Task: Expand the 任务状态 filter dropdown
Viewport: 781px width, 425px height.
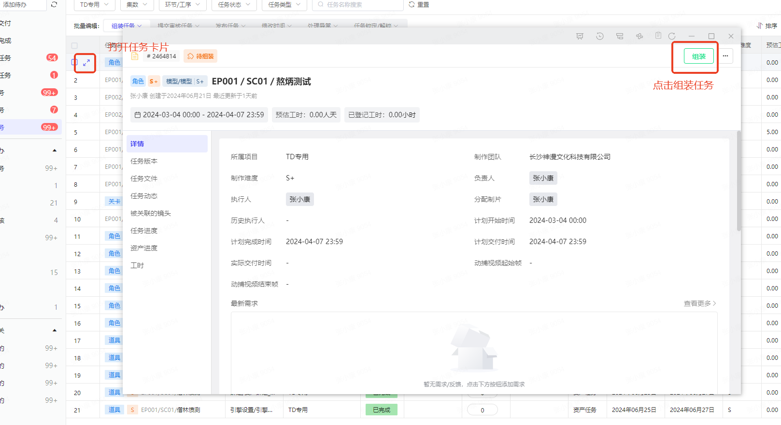Action: [234, 4]
